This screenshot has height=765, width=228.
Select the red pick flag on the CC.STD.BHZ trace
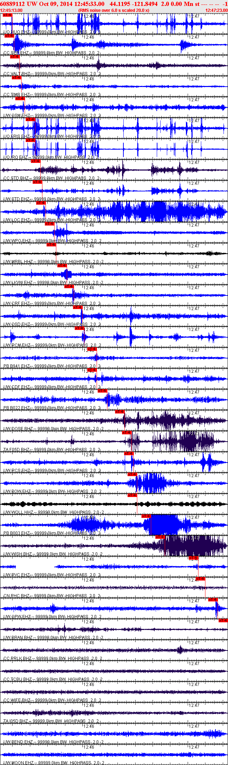(36, 161)
